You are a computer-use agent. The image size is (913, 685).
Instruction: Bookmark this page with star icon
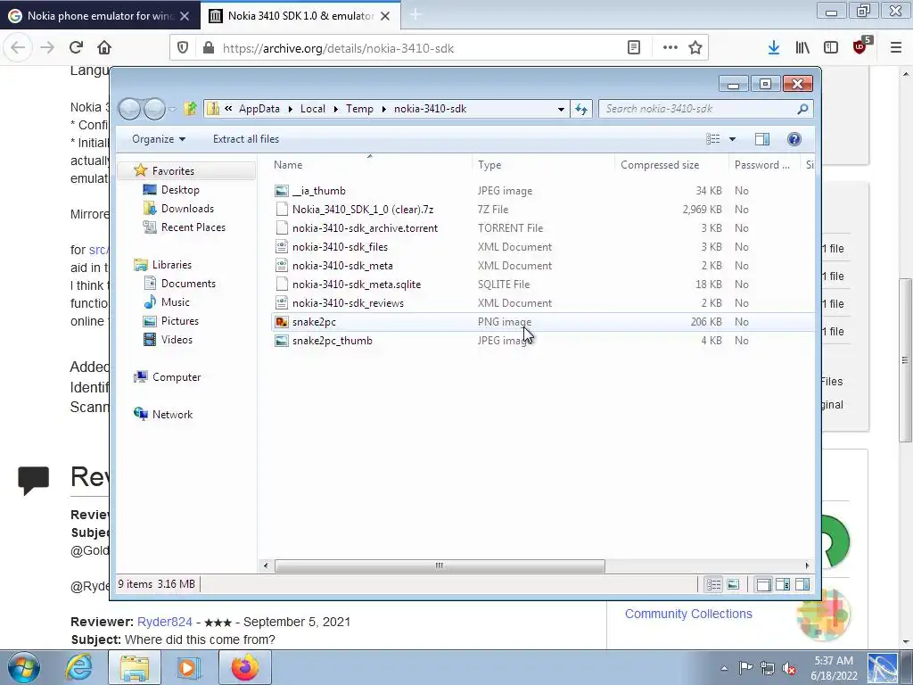pos(695,48)
